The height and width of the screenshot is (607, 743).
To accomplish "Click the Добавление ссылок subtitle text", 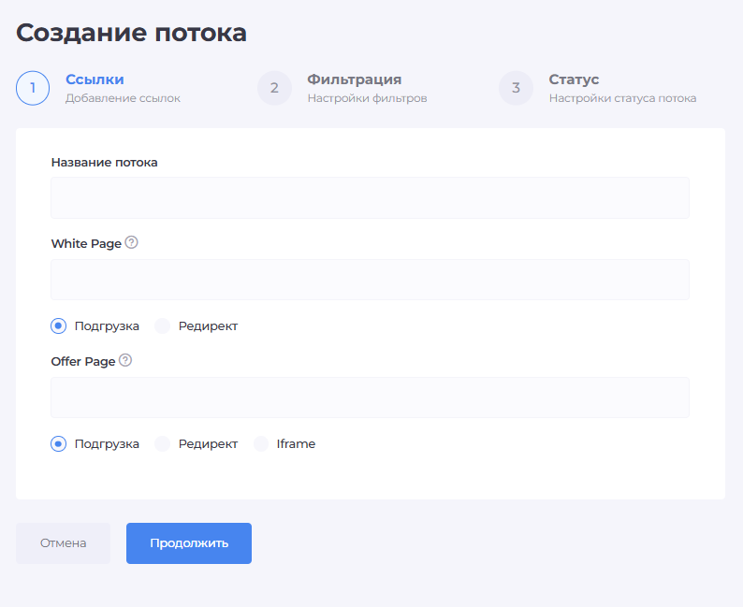I will 123,98.
